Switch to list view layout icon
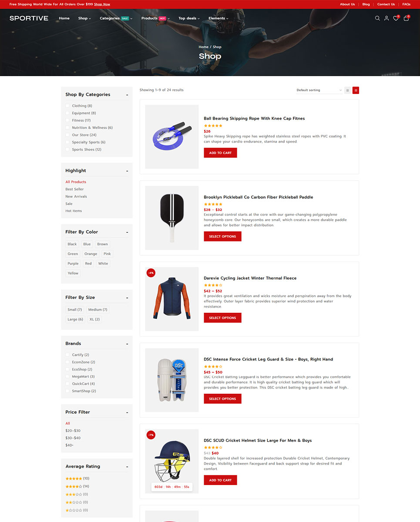The height and width of the screenshot is (522, 420). pos(356,90)
